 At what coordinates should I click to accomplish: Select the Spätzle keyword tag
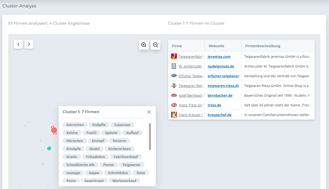point(111,133)
